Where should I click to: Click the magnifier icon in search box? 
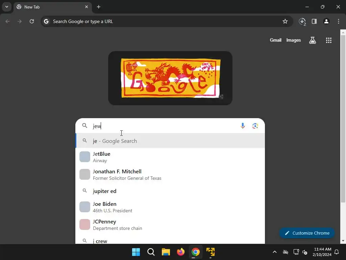85,126
